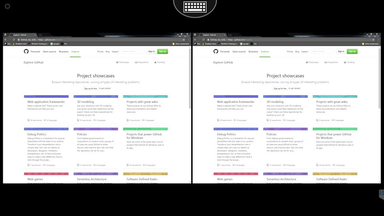Click GitHub logo in left window

(26, 52)
